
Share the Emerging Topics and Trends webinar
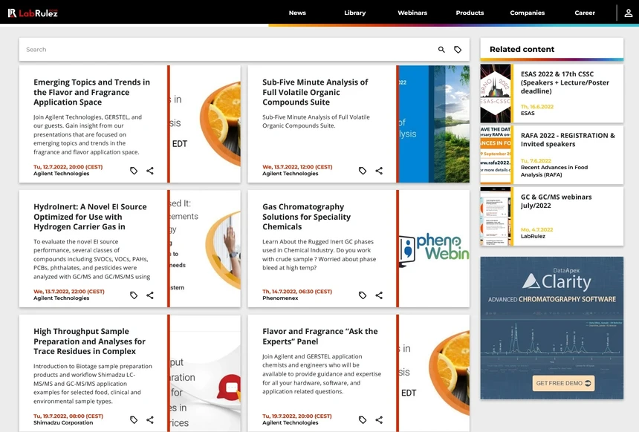150,171
